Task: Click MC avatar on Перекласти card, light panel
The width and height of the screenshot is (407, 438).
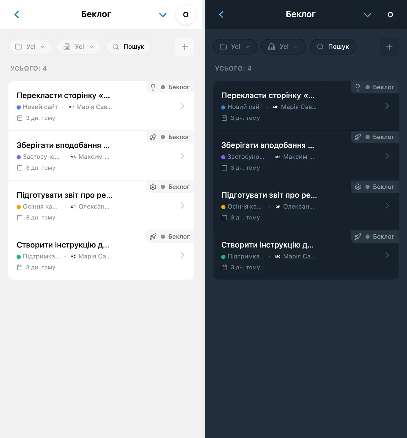Action: 71,107
